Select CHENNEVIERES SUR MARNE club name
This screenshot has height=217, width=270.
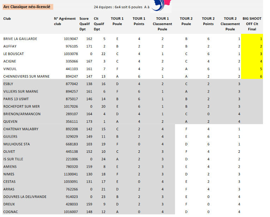click(x=26, y=77)
